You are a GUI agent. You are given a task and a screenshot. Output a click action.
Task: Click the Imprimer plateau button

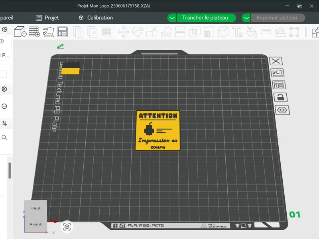click(x=278, y=18)
